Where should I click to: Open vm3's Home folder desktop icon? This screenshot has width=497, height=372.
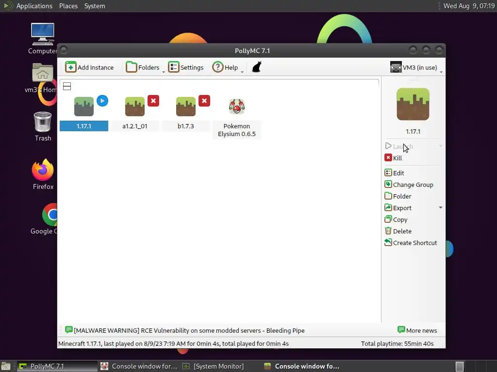pos(42,78)
